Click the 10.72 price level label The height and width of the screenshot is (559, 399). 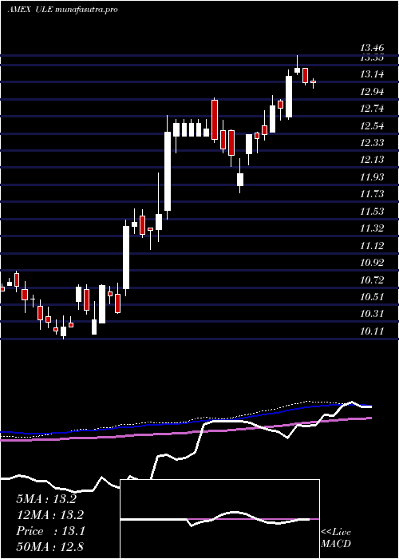click(372, 279)
